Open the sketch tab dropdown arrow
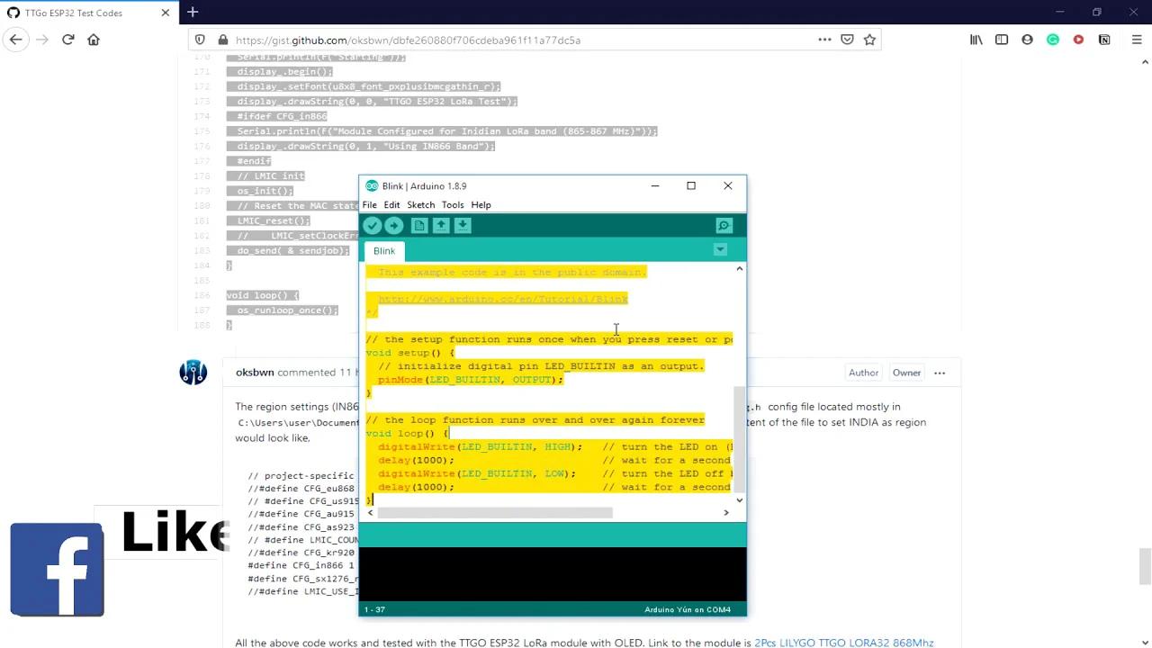Image resolution: width=1152 pixels, height=648 pixels. pos(719,250)
